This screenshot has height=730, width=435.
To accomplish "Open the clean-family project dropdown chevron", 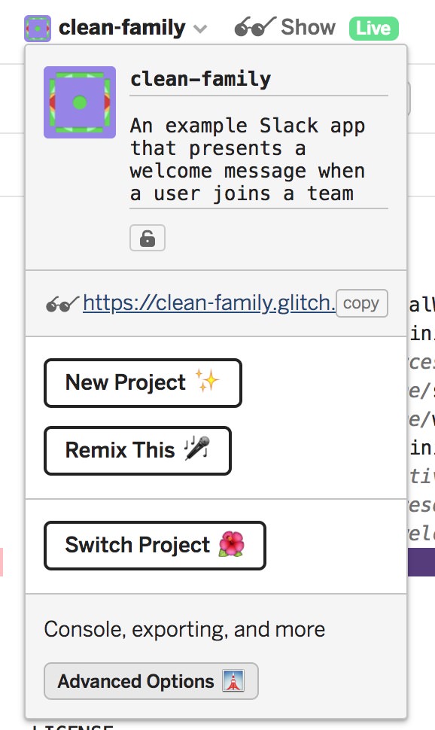I will (x=200, y=30).
